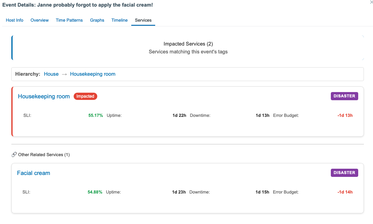Click the 55.17% SLI value
The width and height of the screenshot is (373, 224).
click(x=96, y=115)
